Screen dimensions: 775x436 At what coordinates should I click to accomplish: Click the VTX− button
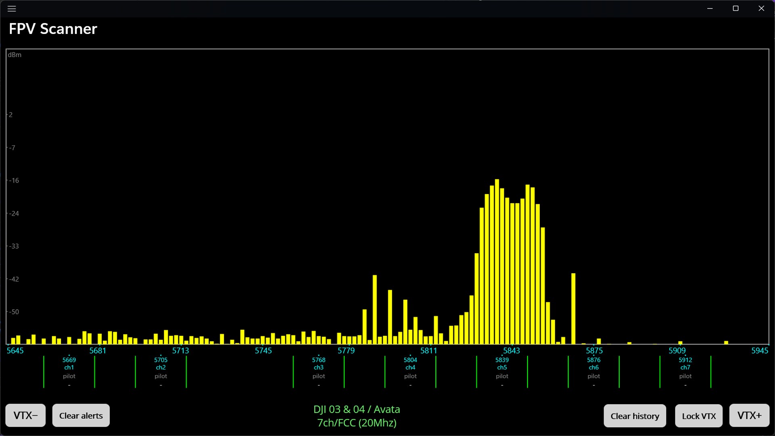[25, 415]
